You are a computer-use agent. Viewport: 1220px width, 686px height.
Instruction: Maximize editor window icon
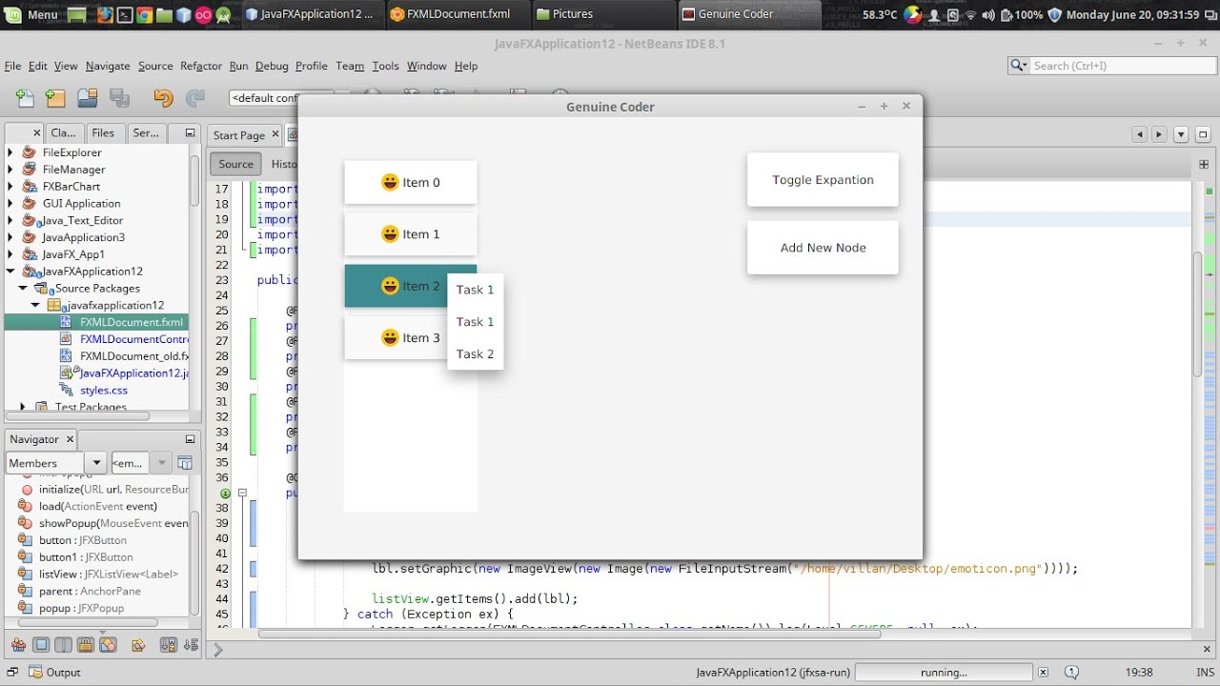tap(1204, 134)
